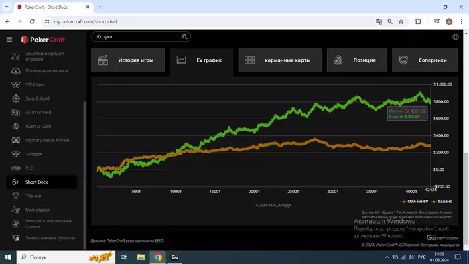The height and width of the screenshot is (264, 469).
Task: Open Rush & Cash icon
Action: tap(16, 126)
